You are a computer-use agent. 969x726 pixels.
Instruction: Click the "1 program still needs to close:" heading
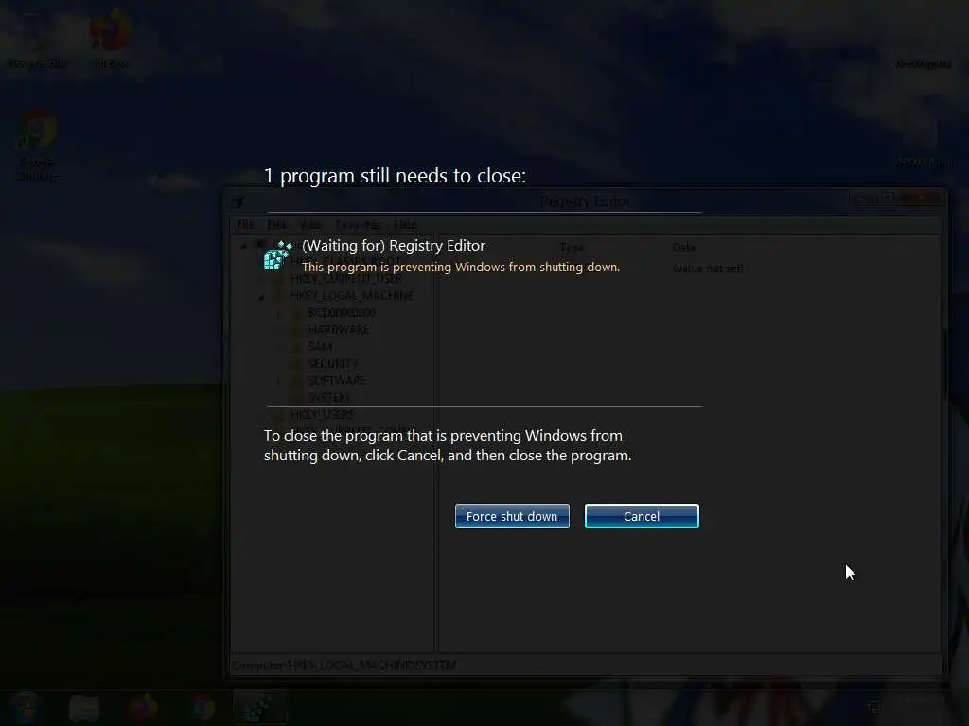[395, 176]
